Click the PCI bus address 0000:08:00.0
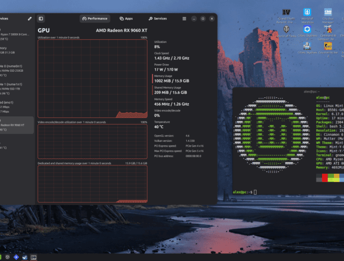 point(193,156)
